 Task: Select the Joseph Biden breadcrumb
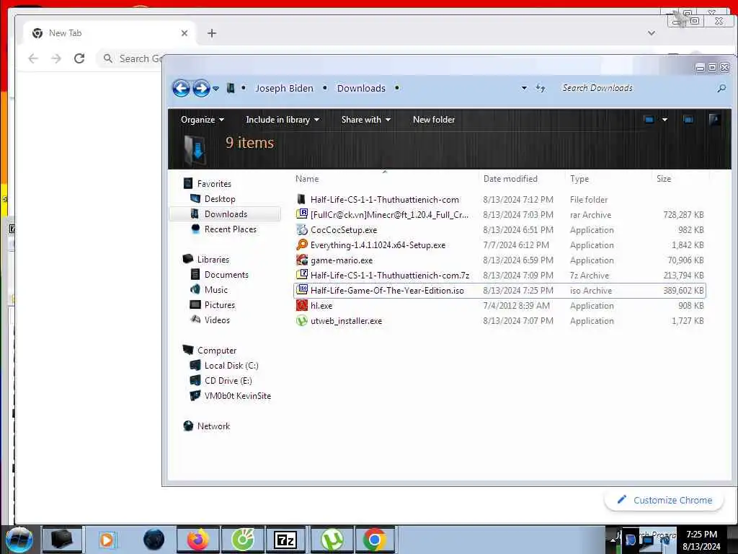click(284, 88)
